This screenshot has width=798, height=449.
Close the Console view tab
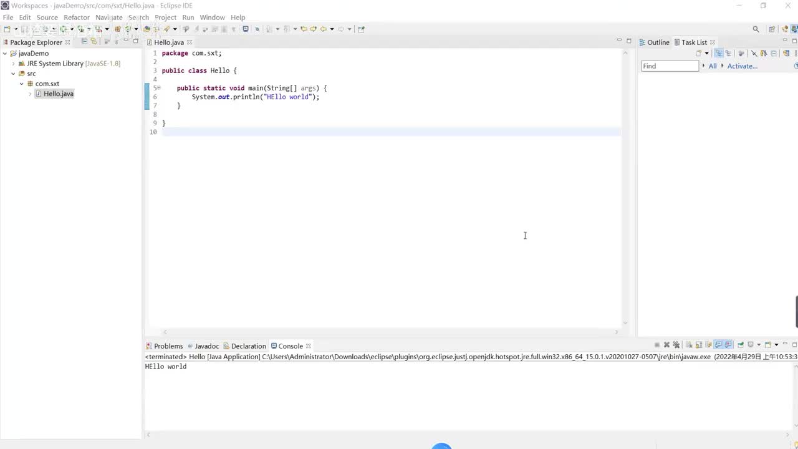click(308, 346)
